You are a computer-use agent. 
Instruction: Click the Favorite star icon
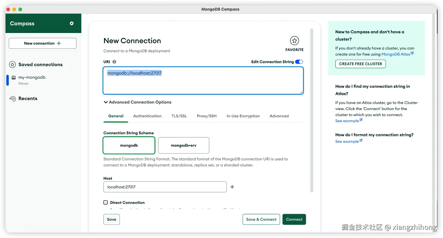coord(294,41)
